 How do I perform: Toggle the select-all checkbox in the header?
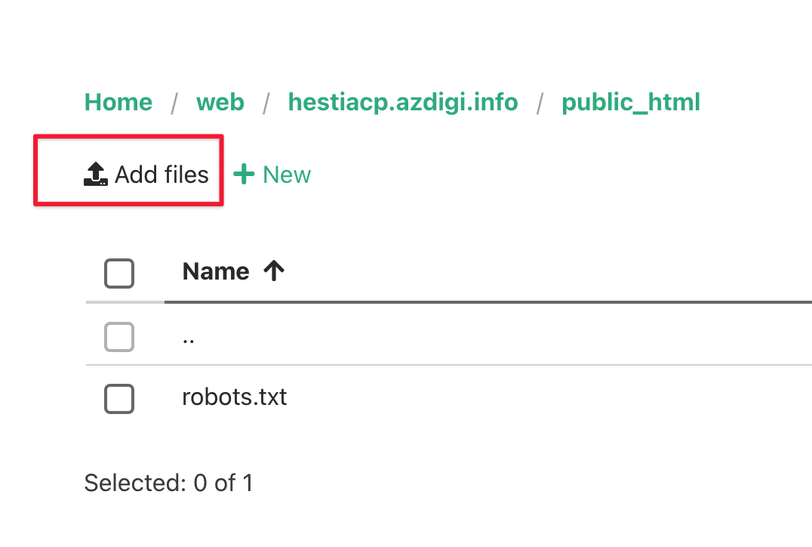pos(118,273)
